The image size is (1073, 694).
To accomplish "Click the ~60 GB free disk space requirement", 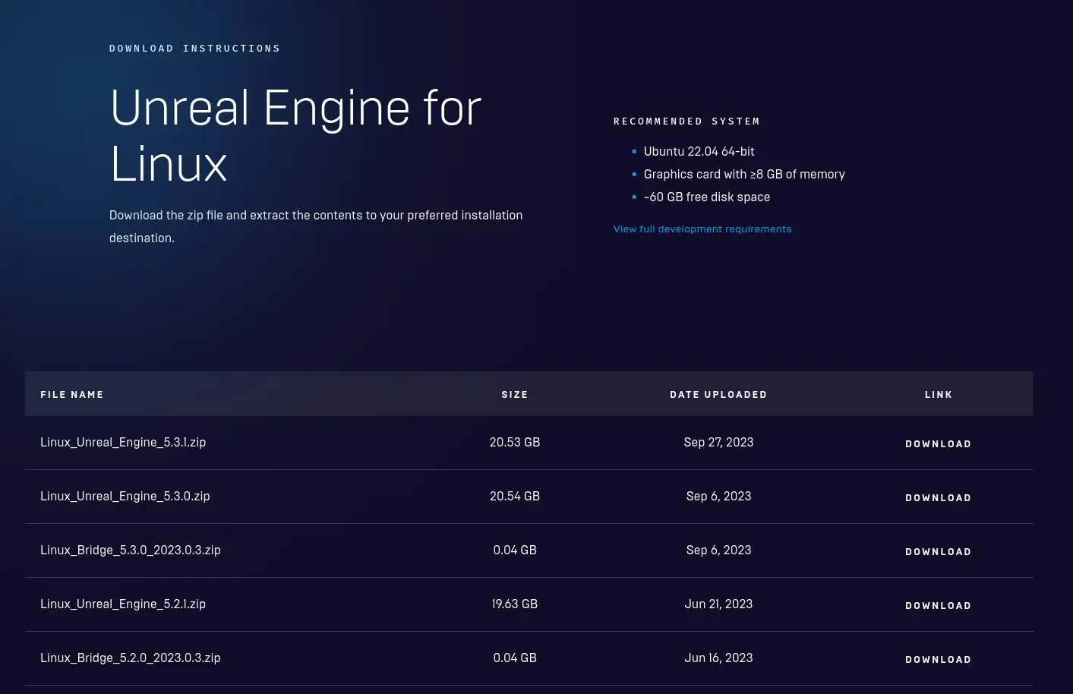I will (707, 197).
